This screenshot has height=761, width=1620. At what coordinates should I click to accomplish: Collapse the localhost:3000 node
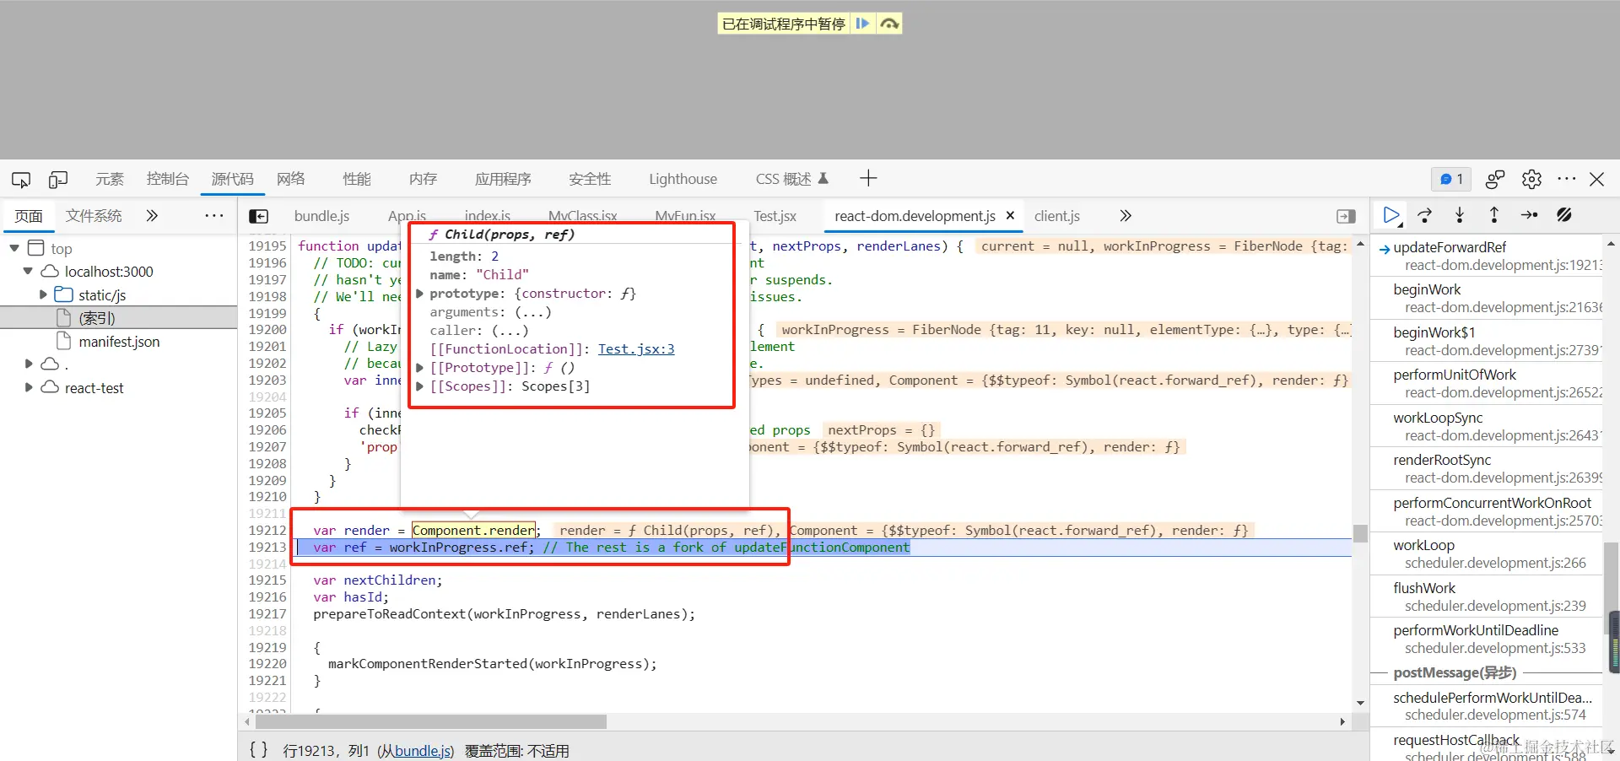(28, 271)
